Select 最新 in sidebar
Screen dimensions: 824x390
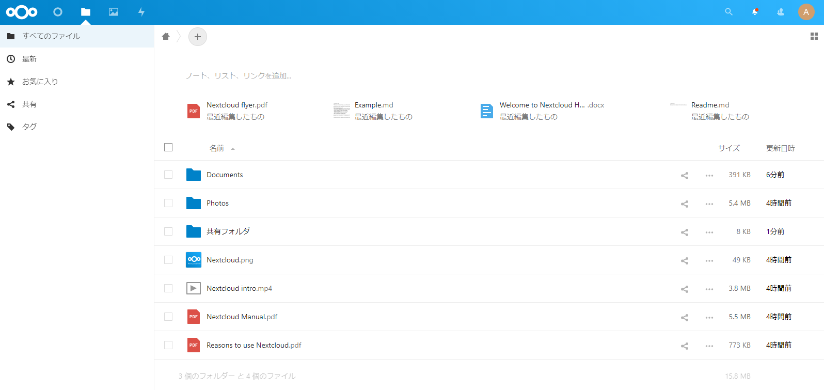click(77, 59)
